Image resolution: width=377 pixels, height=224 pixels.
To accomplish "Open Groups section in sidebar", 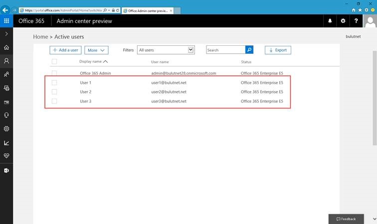I will (x=6, y=75).
